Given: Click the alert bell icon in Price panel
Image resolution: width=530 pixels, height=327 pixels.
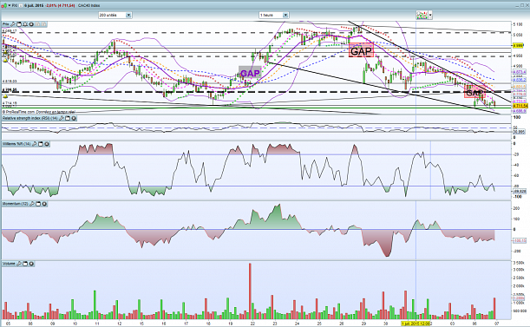Looking at the screenshot, I should 25,24.
